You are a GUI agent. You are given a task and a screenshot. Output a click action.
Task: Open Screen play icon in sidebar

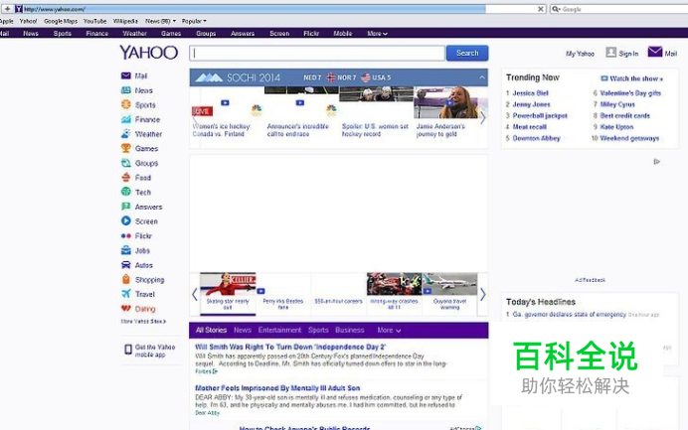126,220
